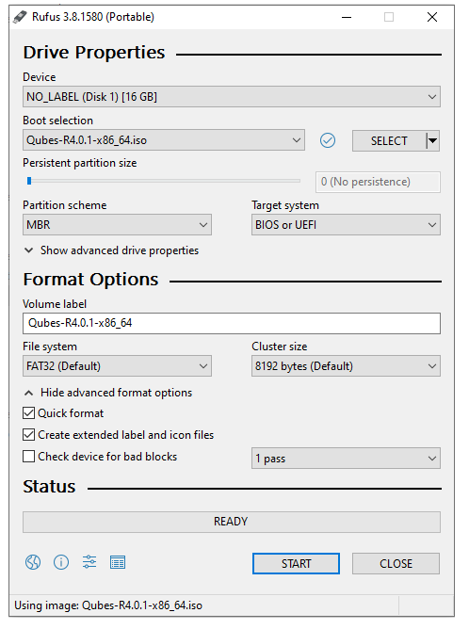This screenshot has width=469, height=629.
Task: Open application settings sliders icon
Action: point(89,562)
